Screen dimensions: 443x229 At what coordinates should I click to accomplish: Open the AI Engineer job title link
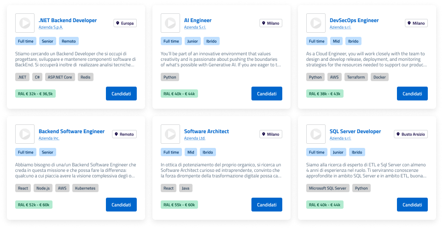point(198,20)
